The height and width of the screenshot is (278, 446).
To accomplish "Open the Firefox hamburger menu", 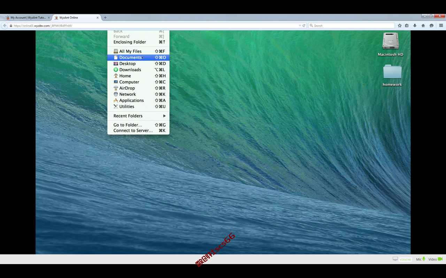I will tap(441, 26).
